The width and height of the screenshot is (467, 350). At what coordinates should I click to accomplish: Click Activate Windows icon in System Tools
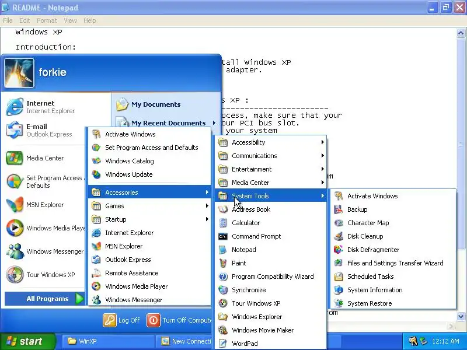[x=339, y=196]
